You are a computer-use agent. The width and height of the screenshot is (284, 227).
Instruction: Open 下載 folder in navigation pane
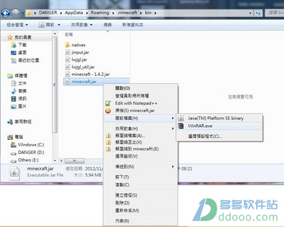point(19,45)
